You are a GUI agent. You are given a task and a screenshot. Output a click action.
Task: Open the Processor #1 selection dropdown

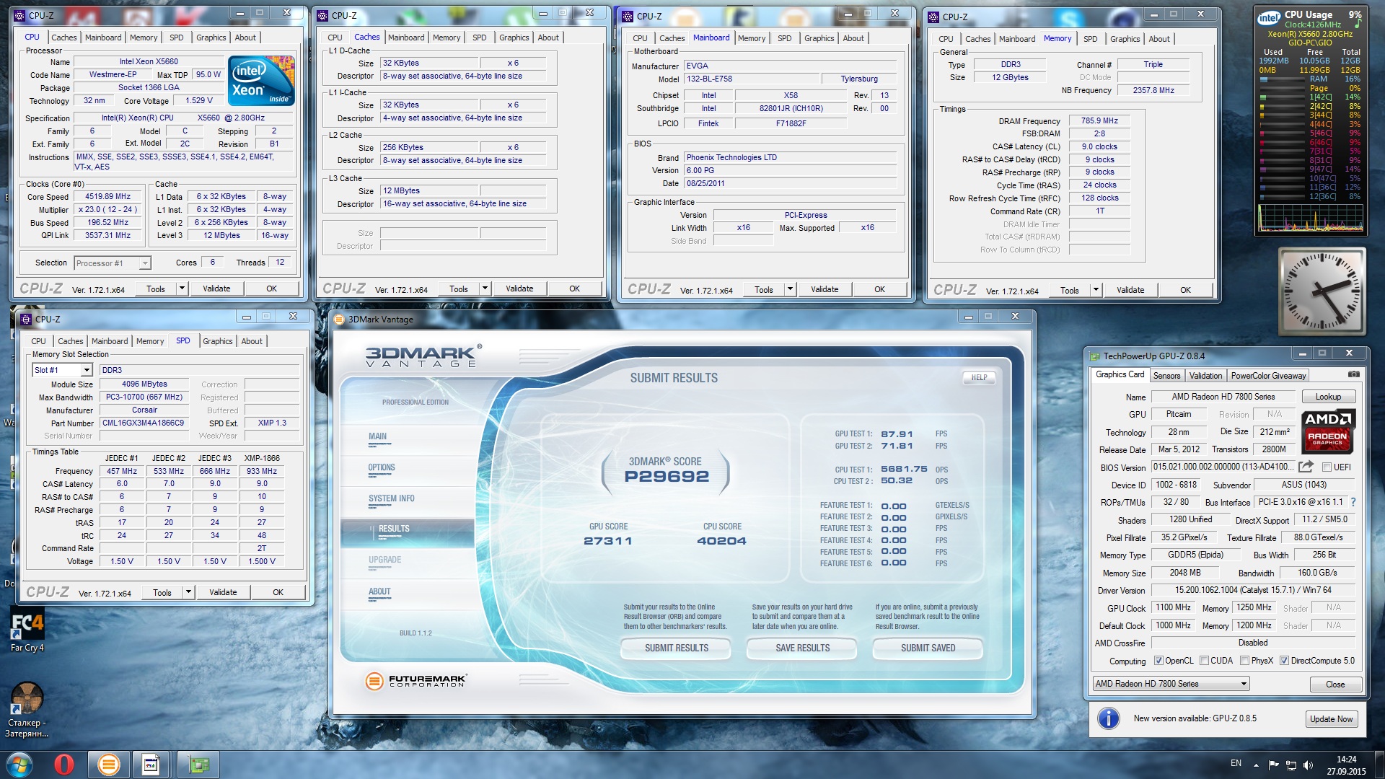coord(144,263)
